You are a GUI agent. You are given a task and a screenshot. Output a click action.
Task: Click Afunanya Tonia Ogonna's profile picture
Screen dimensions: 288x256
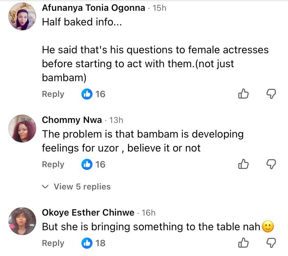(22, 16)
